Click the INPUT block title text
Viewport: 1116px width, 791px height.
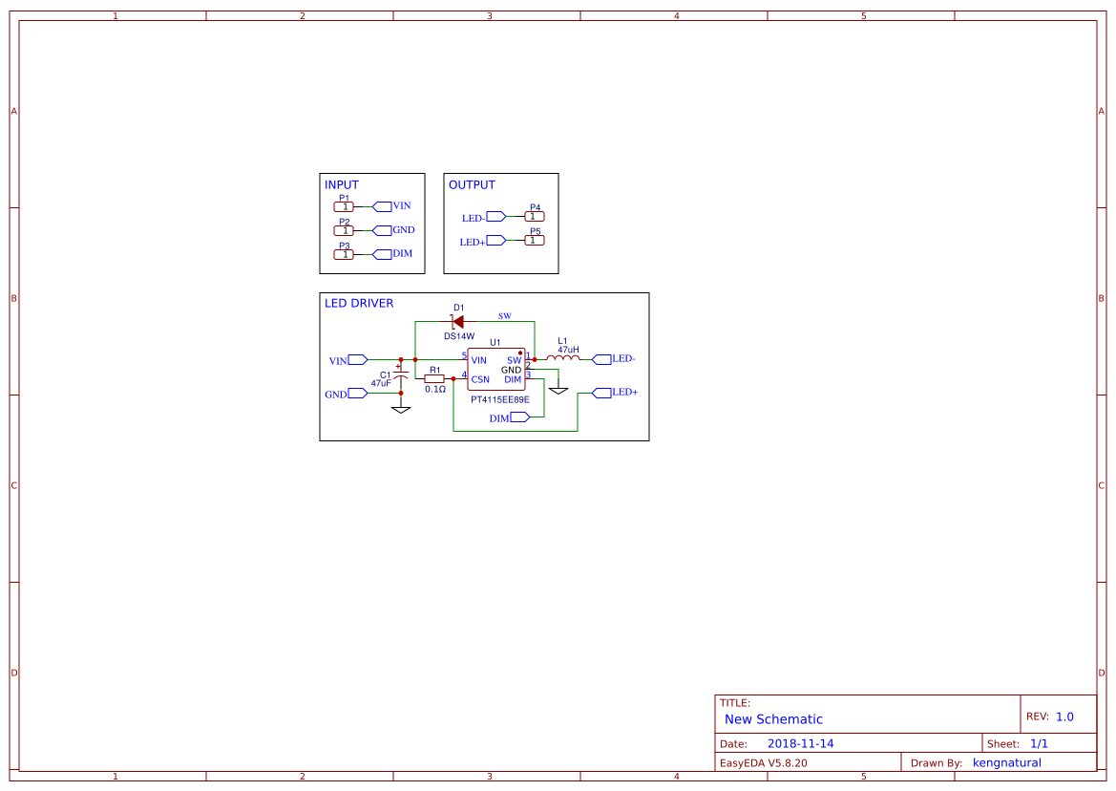pos(342,184)
